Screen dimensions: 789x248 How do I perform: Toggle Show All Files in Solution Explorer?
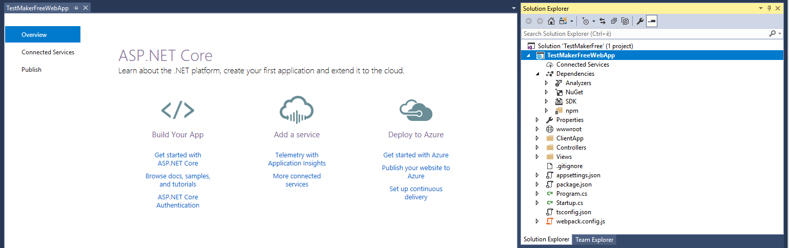[x=625, y=21]
